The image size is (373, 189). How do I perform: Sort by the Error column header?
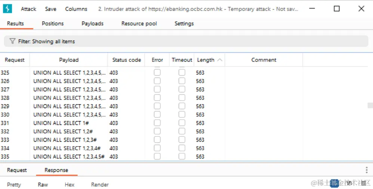pos(157,60)
